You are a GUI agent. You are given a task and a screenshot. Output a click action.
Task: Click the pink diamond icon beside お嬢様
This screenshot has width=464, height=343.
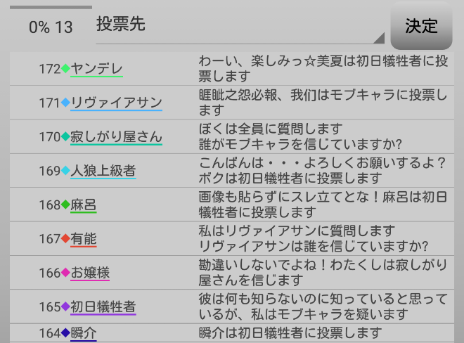[66, 273]
